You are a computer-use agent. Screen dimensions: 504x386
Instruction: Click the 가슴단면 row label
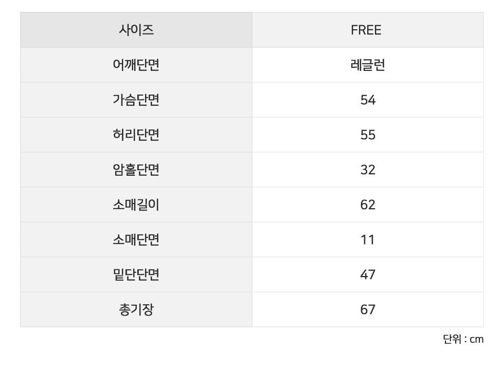[x=136, y=100]
